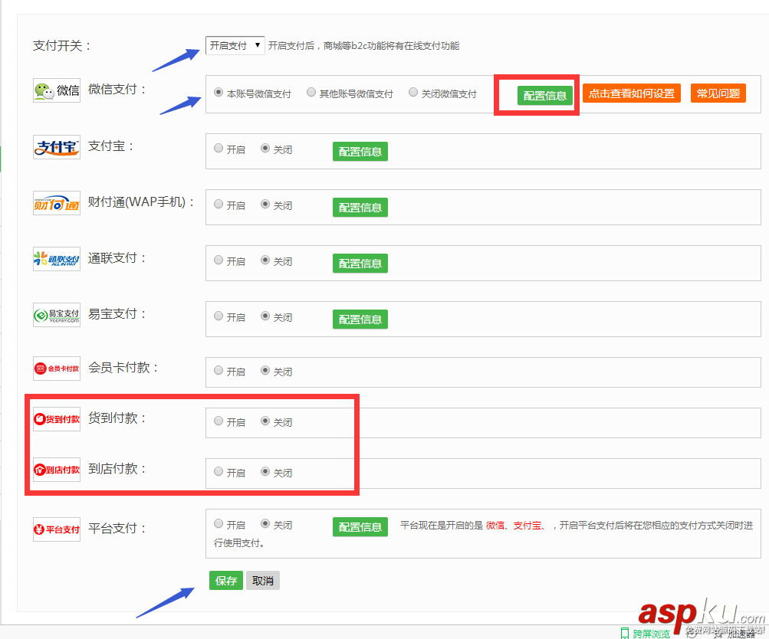Click the 平台支付 platform payment icon

56,528
